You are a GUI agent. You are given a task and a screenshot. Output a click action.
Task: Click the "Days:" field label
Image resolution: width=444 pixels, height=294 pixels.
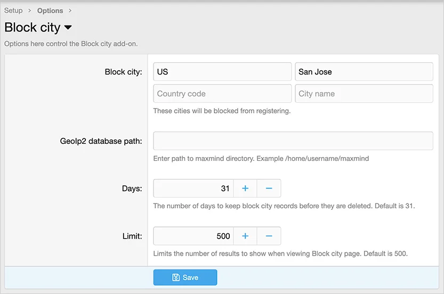click(x=132, y=189)
